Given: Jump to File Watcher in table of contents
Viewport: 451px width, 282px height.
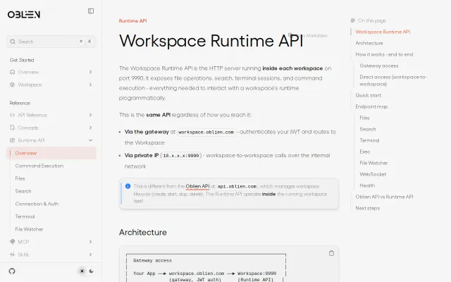Looking at the screenshot, I should pyautogui.click(x=373, y=163).
